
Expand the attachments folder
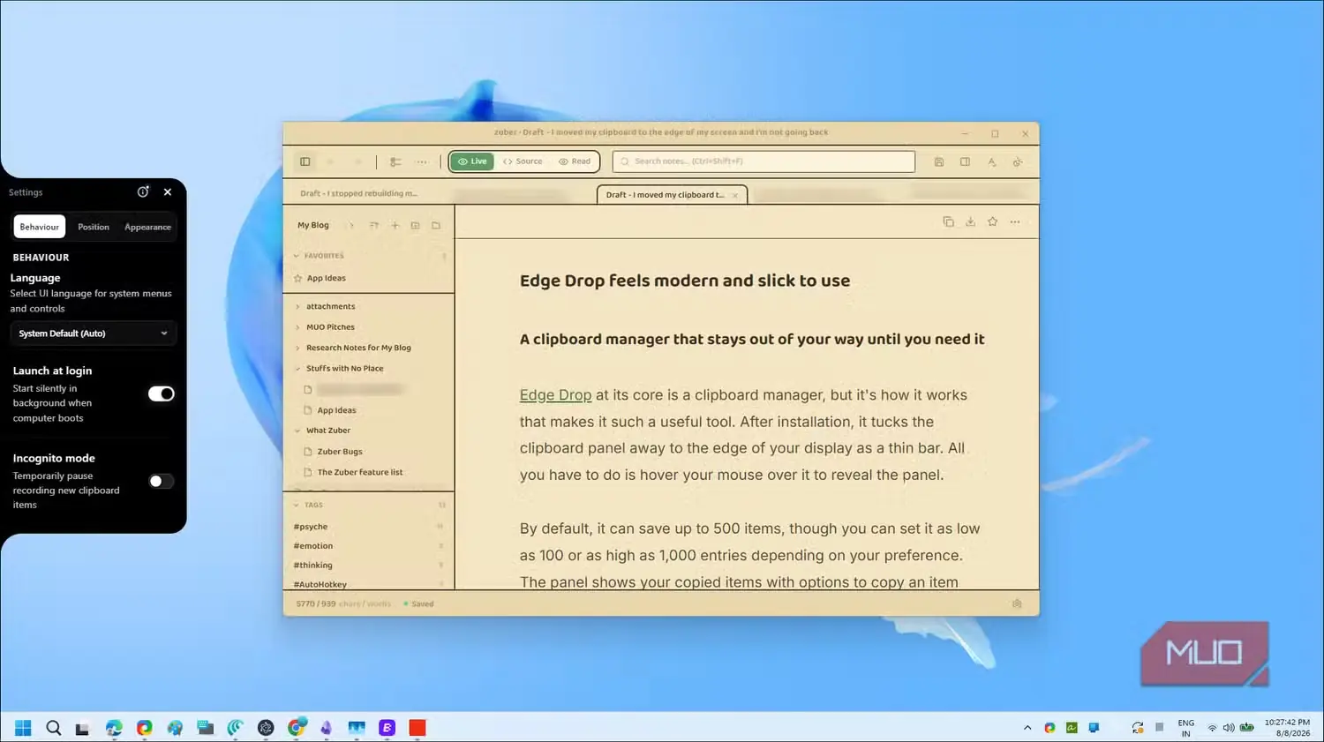click(297, 306)
